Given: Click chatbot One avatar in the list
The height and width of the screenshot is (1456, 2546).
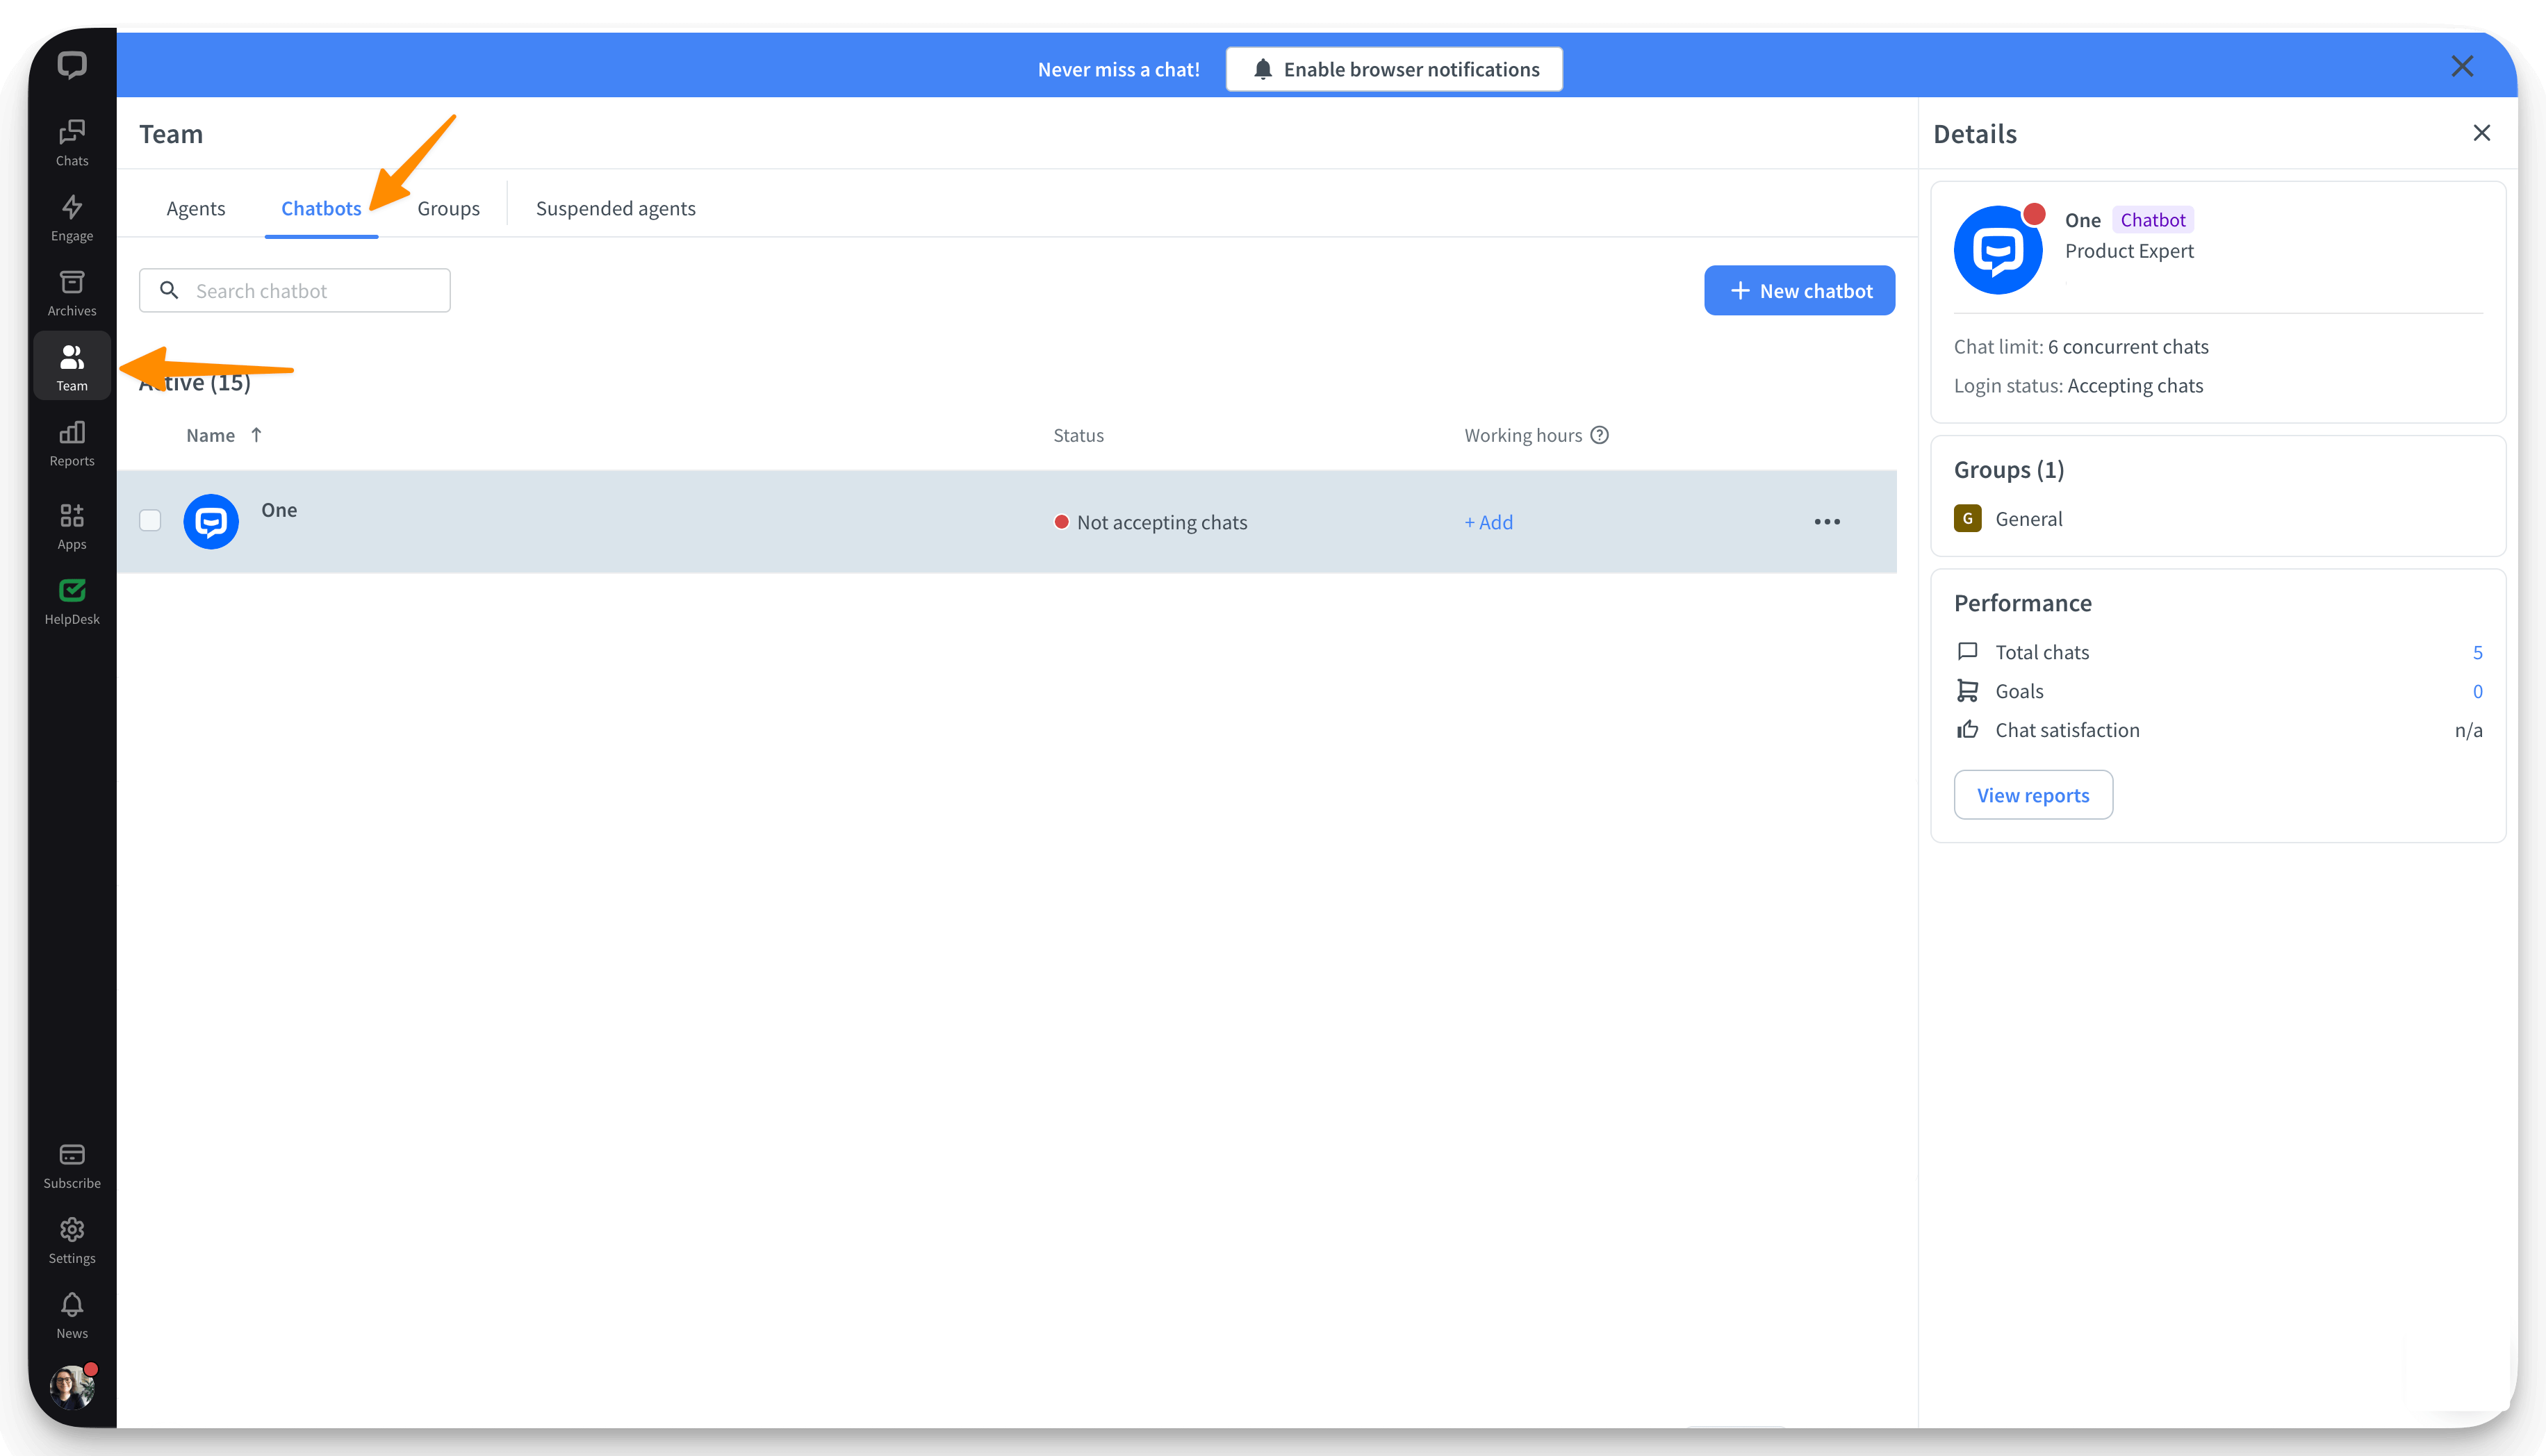Looking at the screenshot, I should tap(211, 522).
